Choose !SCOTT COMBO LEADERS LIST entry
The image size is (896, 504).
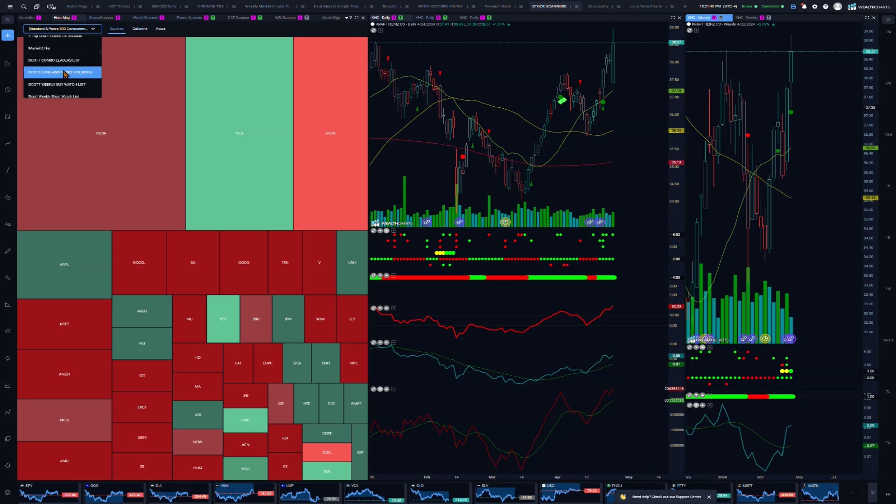[x=63, y=60]
